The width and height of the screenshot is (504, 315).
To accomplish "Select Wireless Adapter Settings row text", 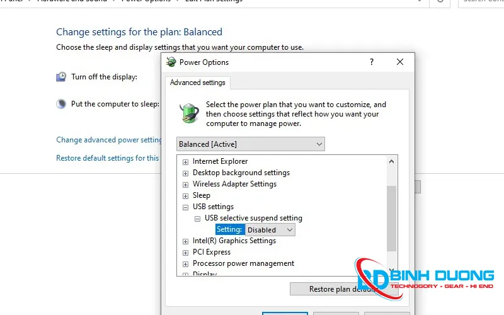I will [x=234, y=184].
